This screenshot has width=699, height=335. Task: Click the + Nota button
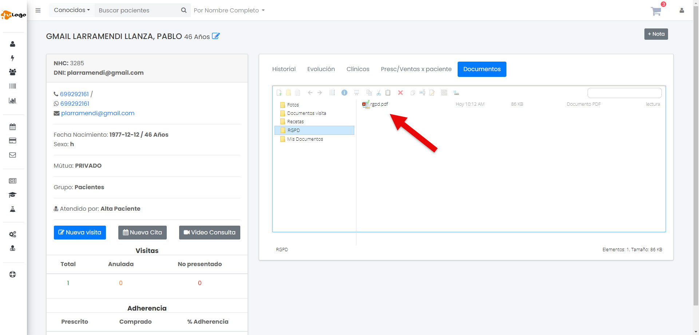pyautogui.click(x=656, y=34)
